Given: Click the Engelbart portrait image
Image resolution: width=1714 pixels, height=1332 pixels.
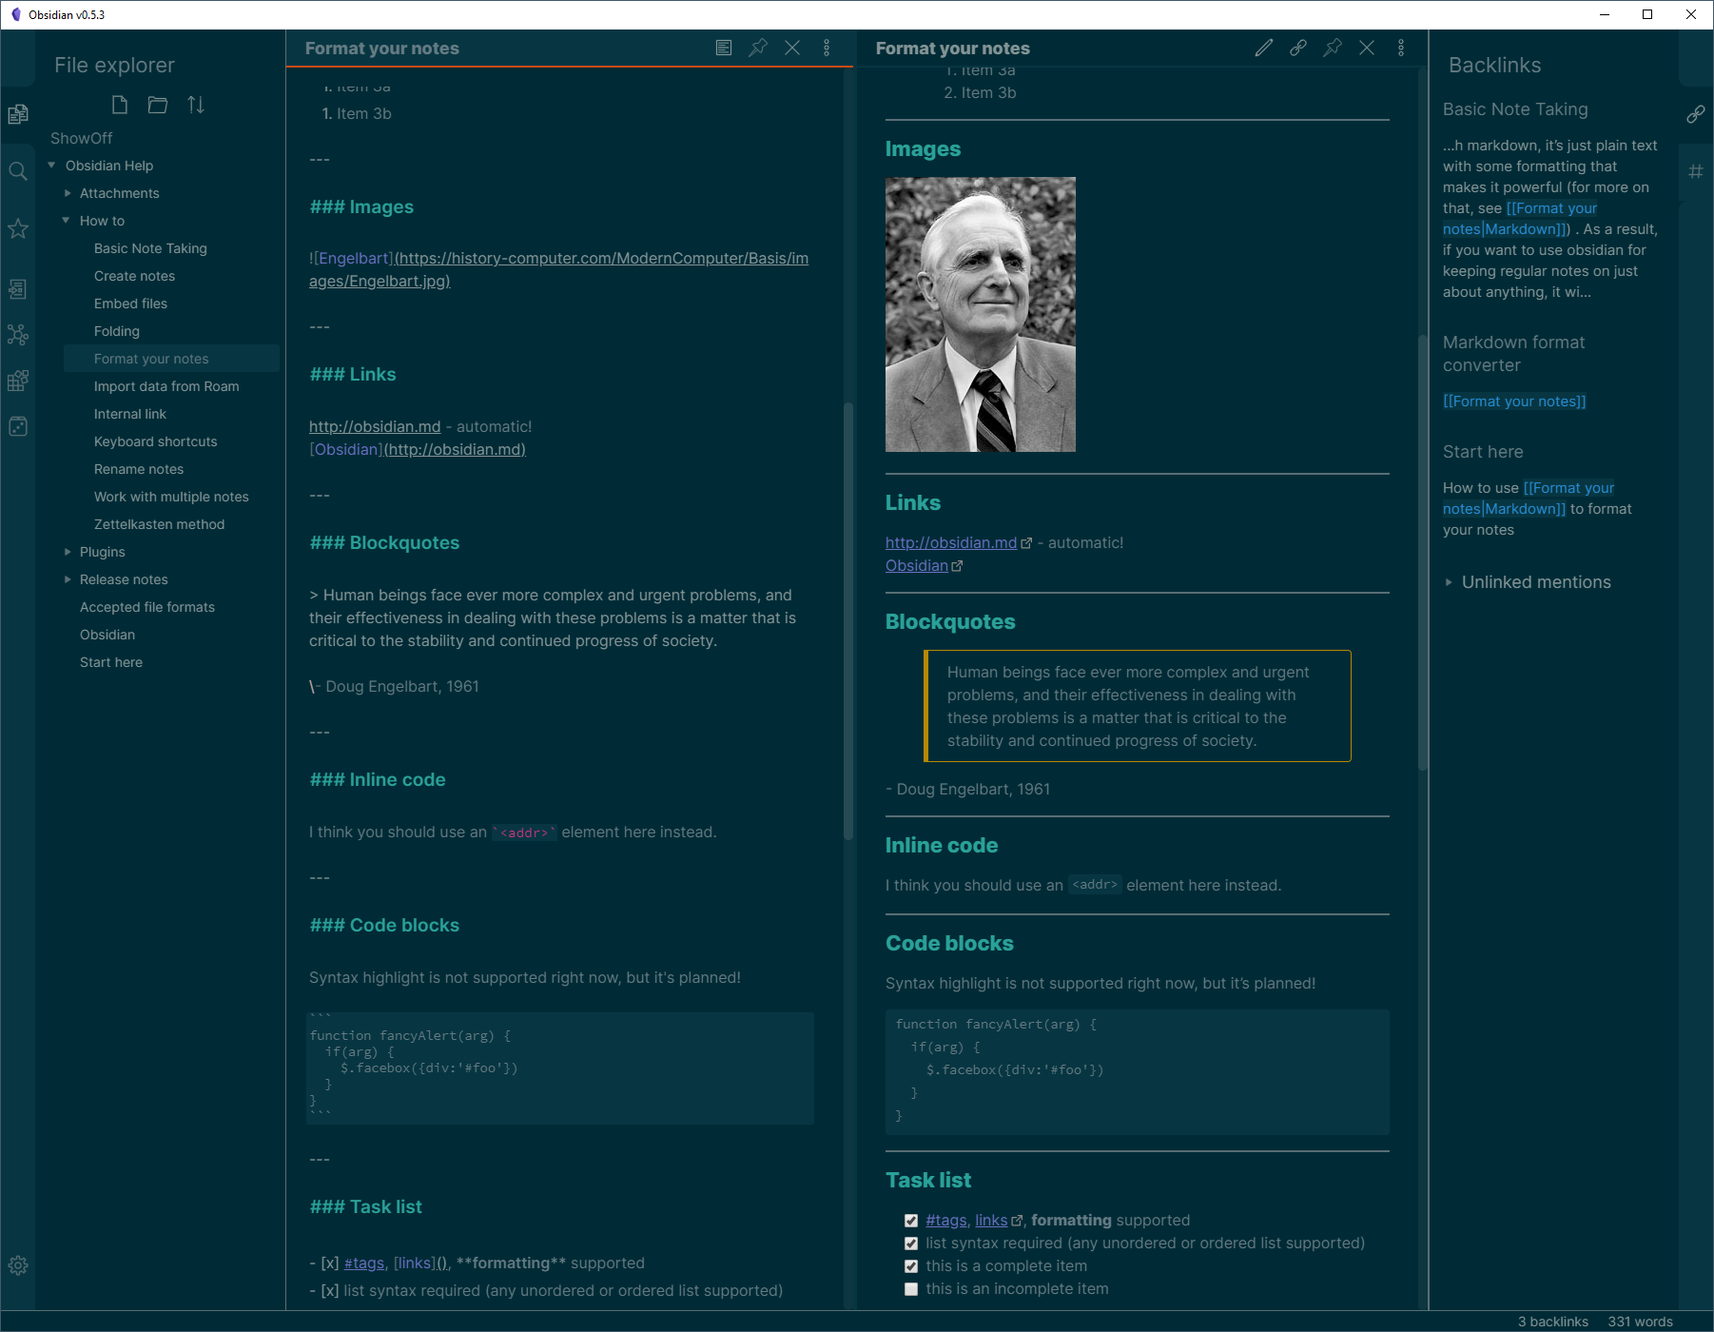Looking at the screenshot, I should point(981,314).
